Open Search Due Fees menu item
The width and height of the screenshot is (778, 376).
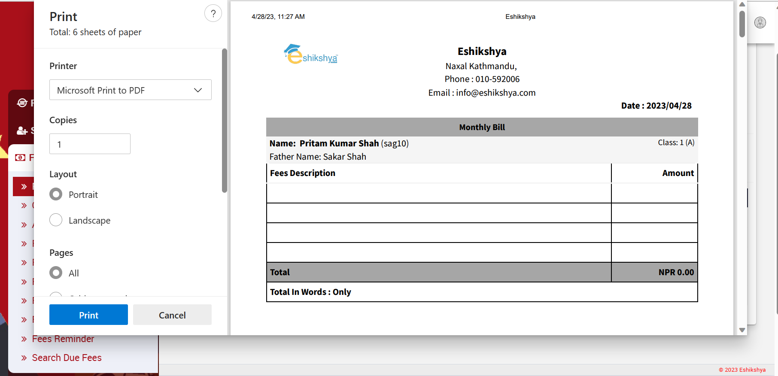click(x=67, y=358)
